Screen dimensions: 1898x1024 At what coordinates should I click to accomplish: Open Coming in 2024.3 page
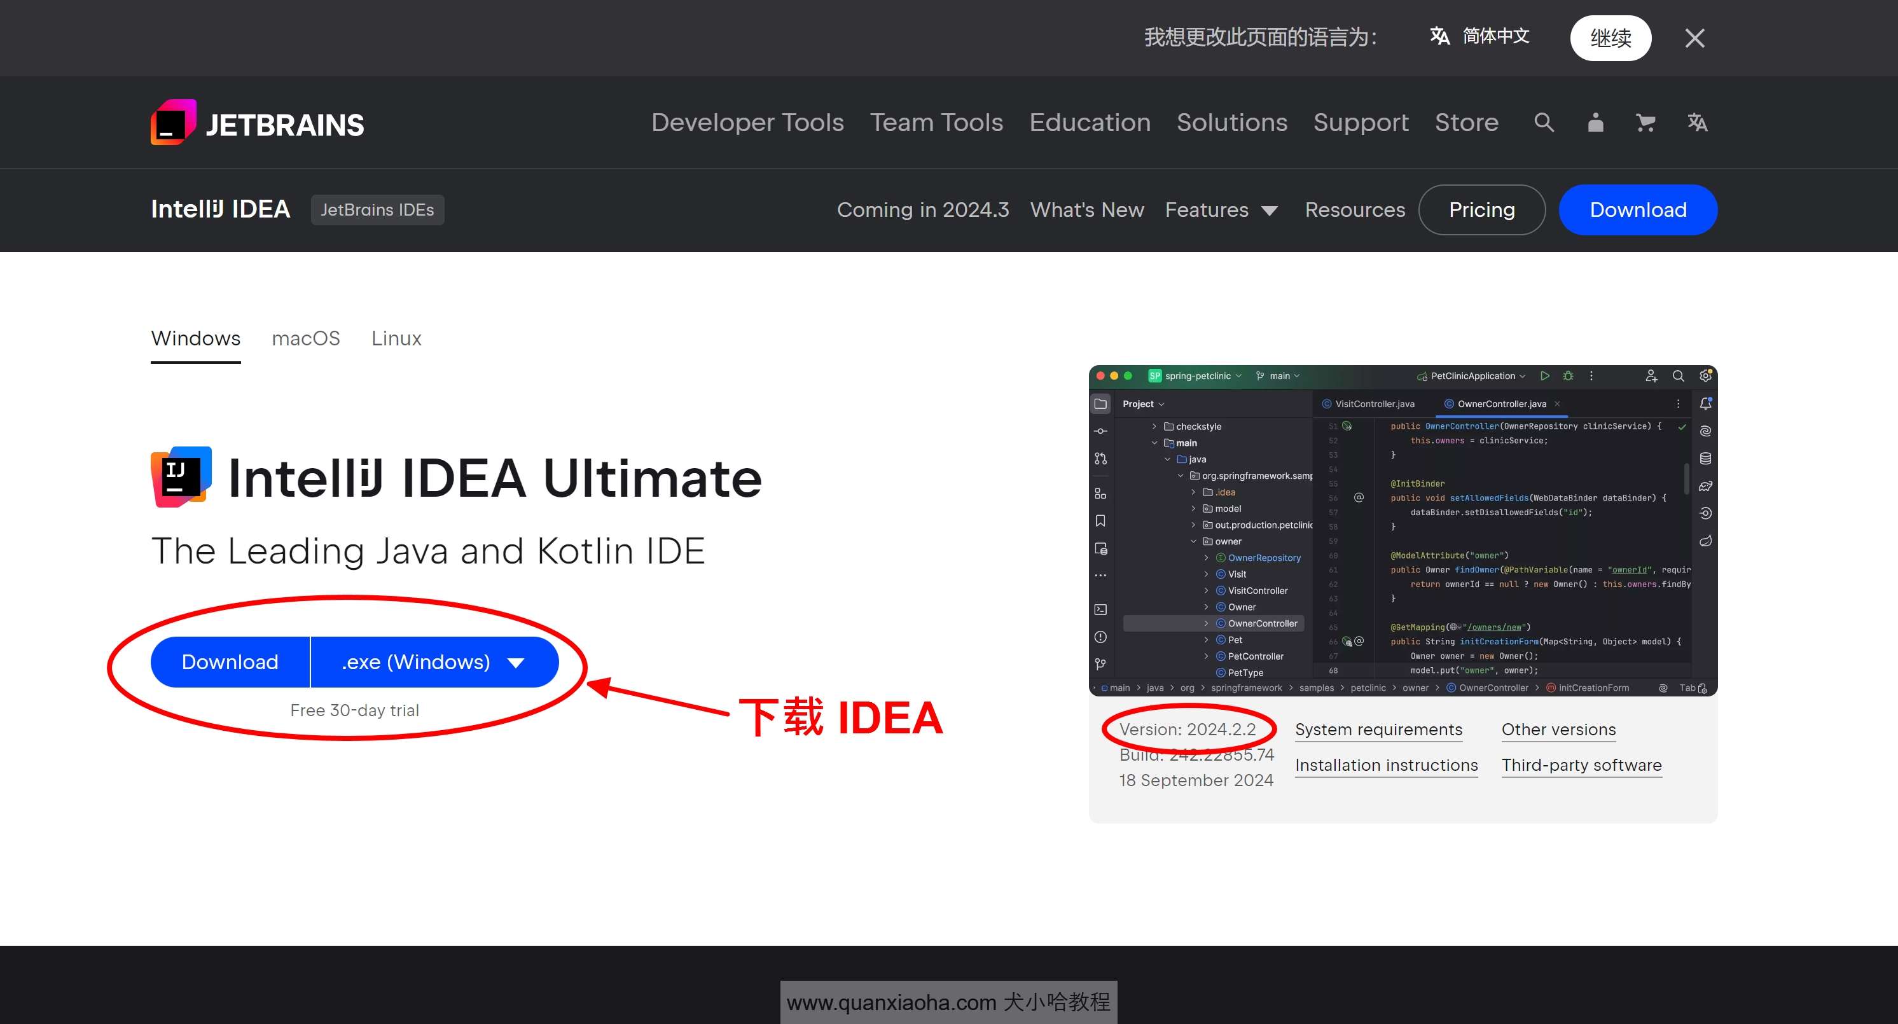922,210
